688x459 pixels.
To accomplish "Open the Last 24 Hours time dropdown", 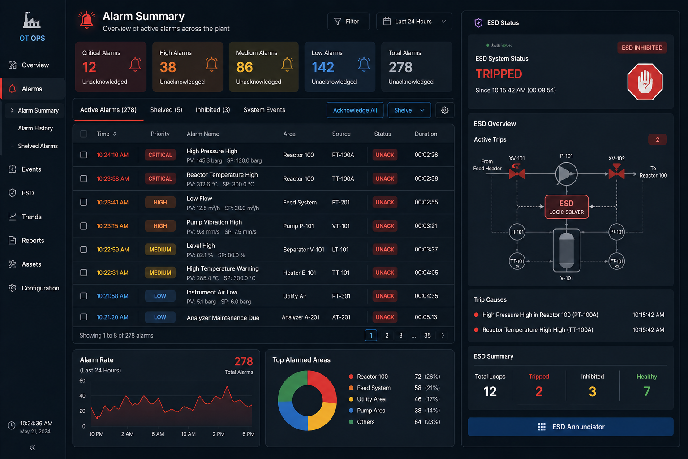I will pyautogui.click(x=414, y=22).
